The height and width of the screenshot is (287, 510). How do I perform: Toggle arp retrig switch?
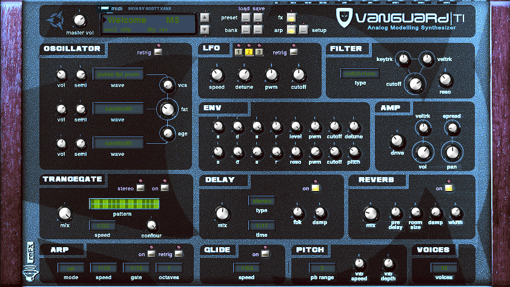[179, 254]
